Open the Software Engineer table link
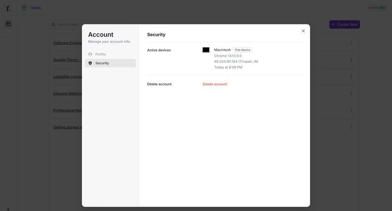 [68, 43]
